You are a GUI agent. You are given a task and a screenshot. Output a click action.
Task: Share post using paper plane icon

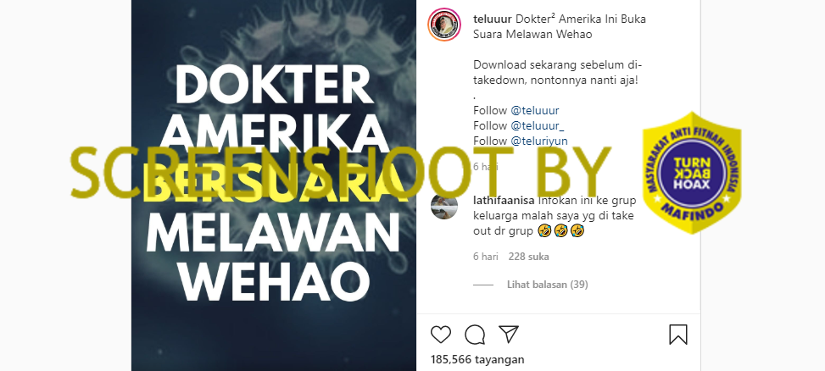(509, 335)
